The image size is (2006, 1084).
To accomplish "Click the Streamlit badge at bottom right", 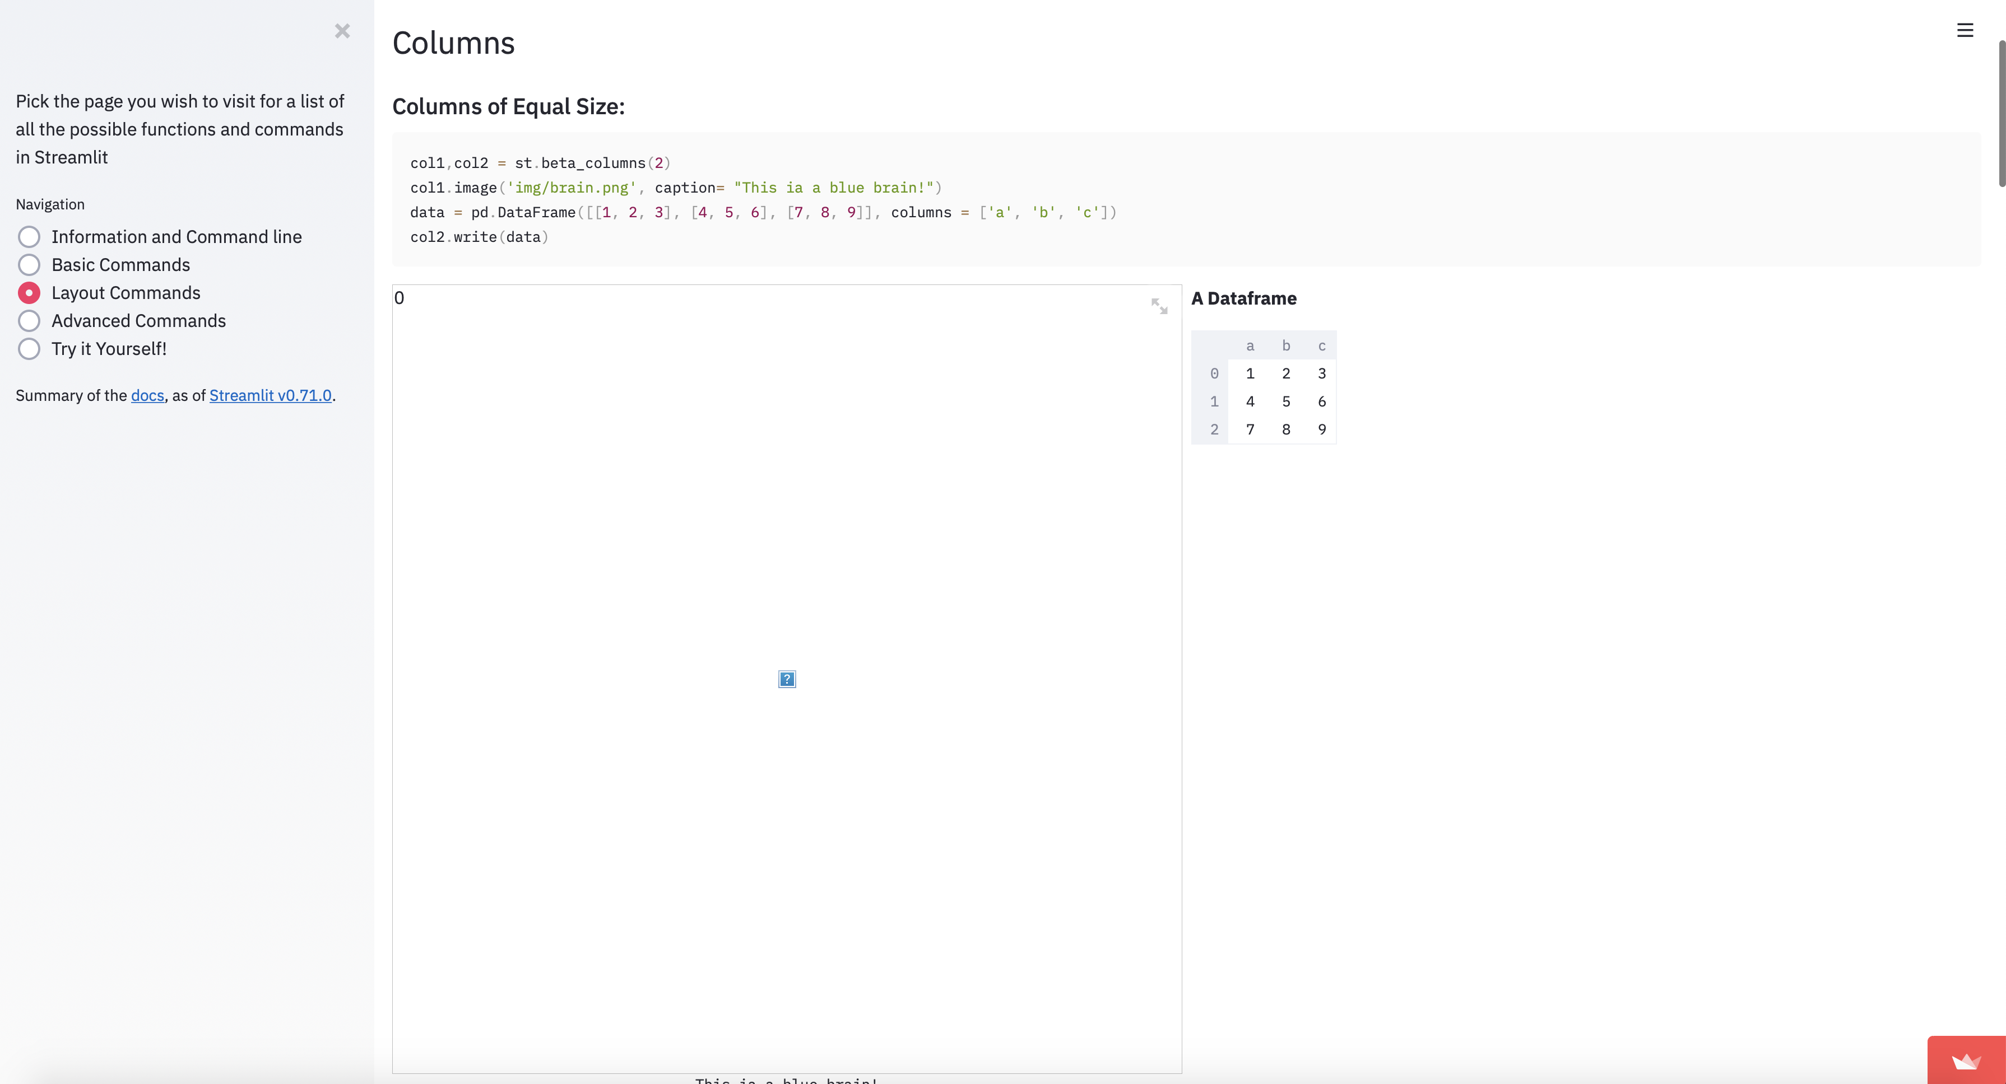I will 1966,1063.
